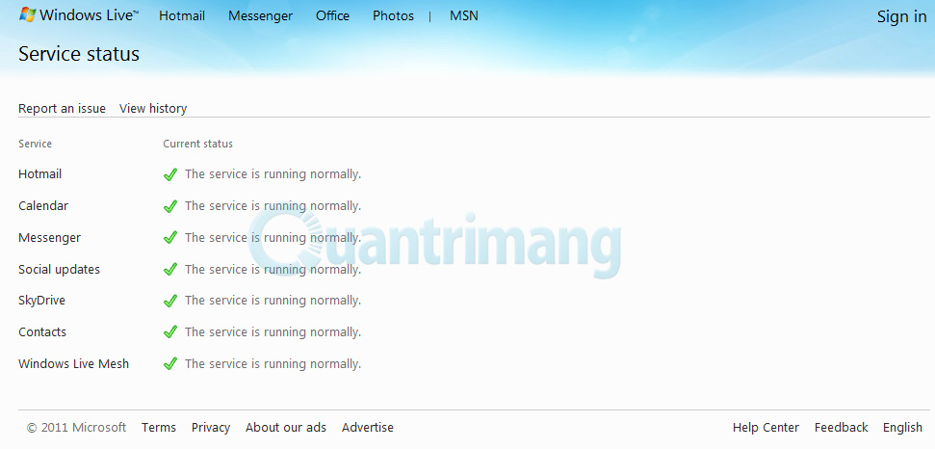
Task: Select the Social updates service name
Action: (59, 270)
